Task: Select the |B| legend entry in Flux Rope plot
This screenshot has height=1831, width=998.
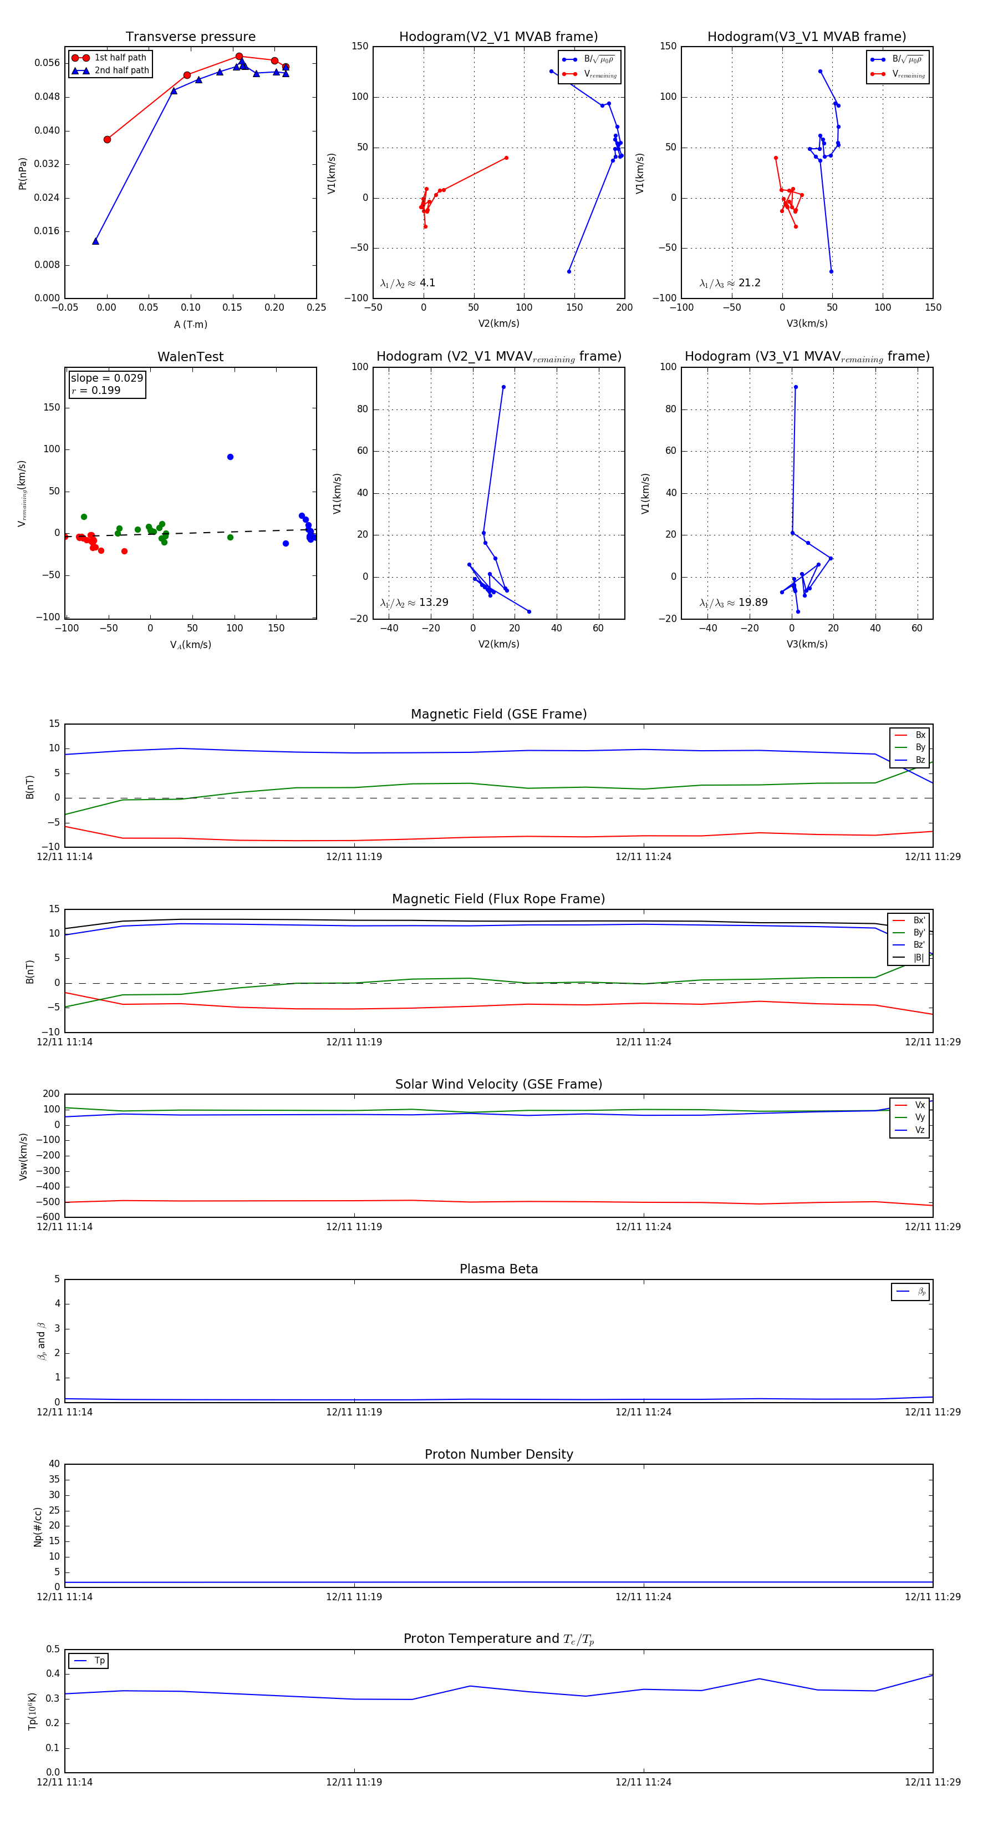Action: [x=909, y=958]
